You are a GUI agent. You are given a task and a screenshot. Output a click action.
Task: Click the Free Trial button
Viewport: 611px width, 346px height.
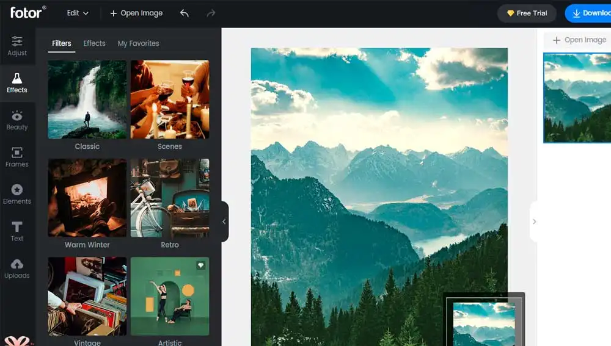[x=527, y=13]
